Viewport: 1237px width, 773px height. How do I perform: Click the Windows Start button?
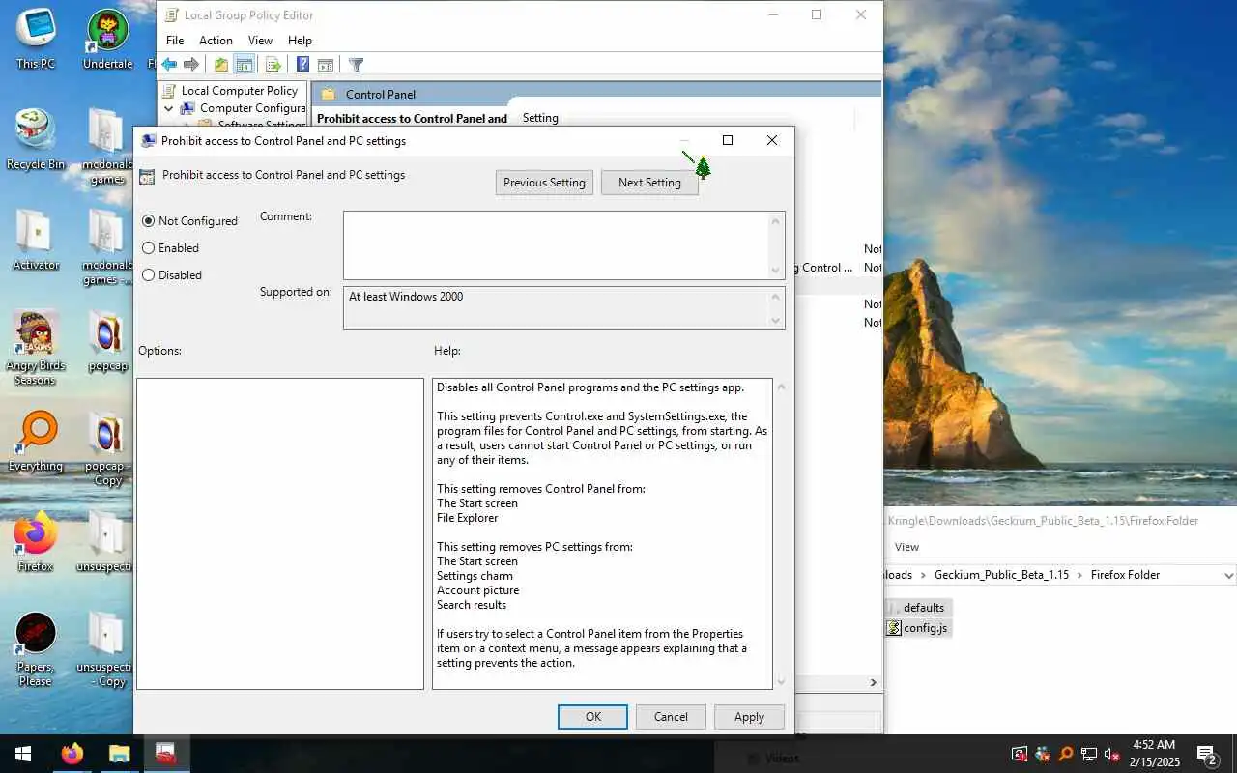click(x=23, y=754)
